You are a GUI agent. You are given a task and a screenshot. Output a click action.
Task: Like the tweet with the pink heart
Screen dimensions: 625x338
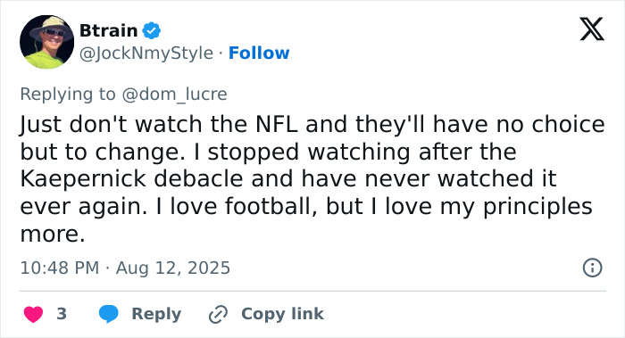(x=34, y=314)
